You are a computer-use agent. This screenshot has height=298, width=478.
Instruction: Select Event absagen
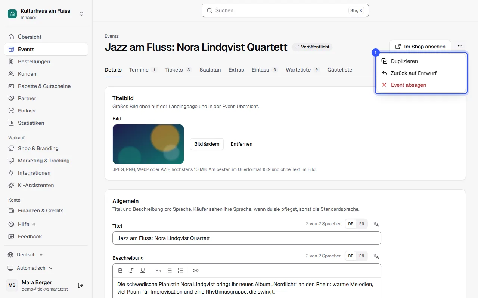click(x=421, y=85)
